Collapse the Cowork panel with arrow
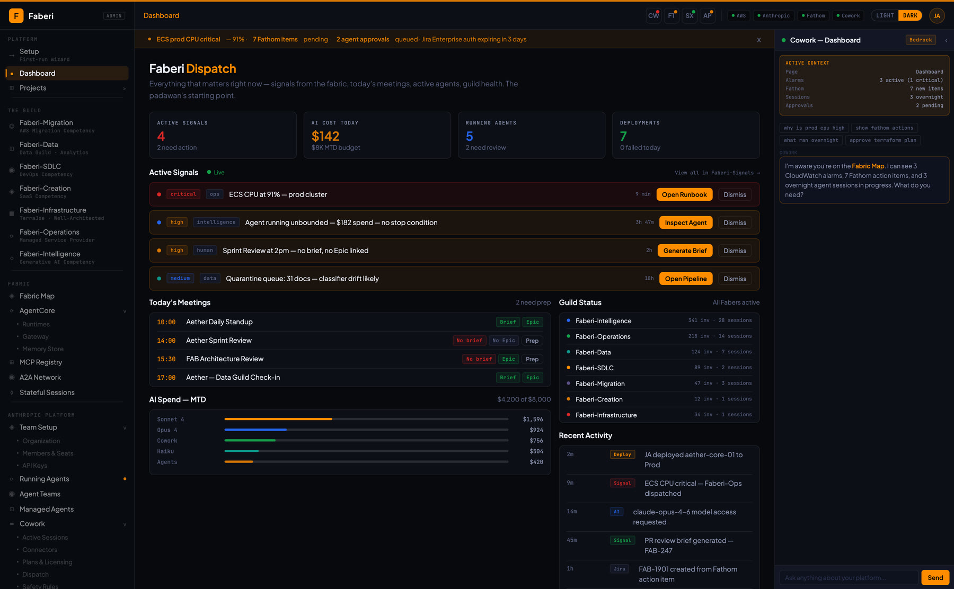This screenshot has width=954, height=589. pos(946,40)
